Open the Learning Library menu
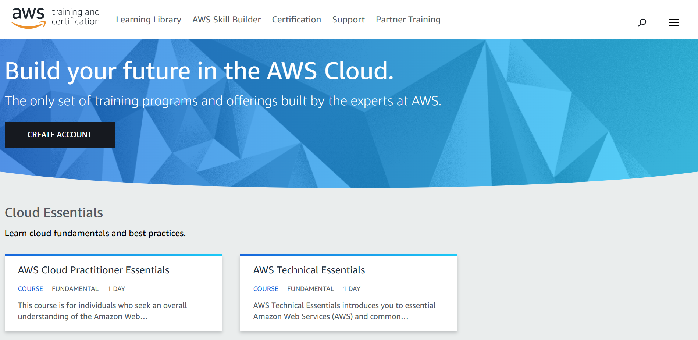 pos(148,20)
